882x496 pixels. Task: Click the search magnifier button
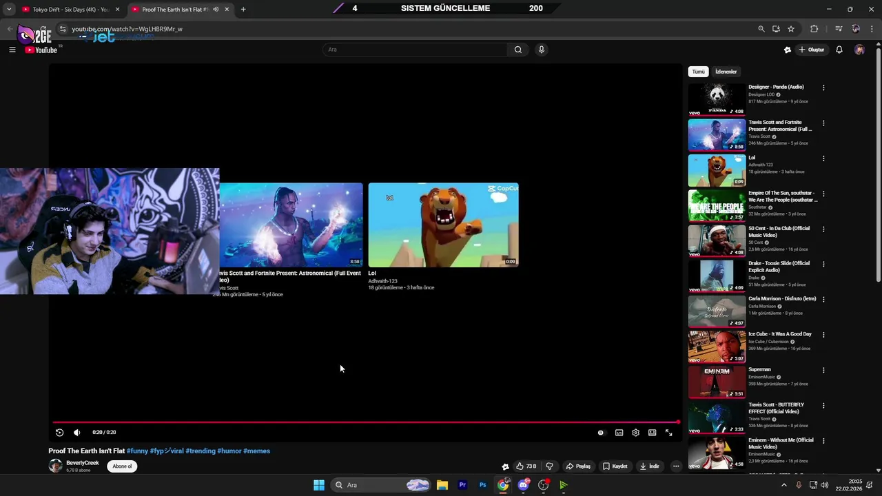tap(517, 50)
